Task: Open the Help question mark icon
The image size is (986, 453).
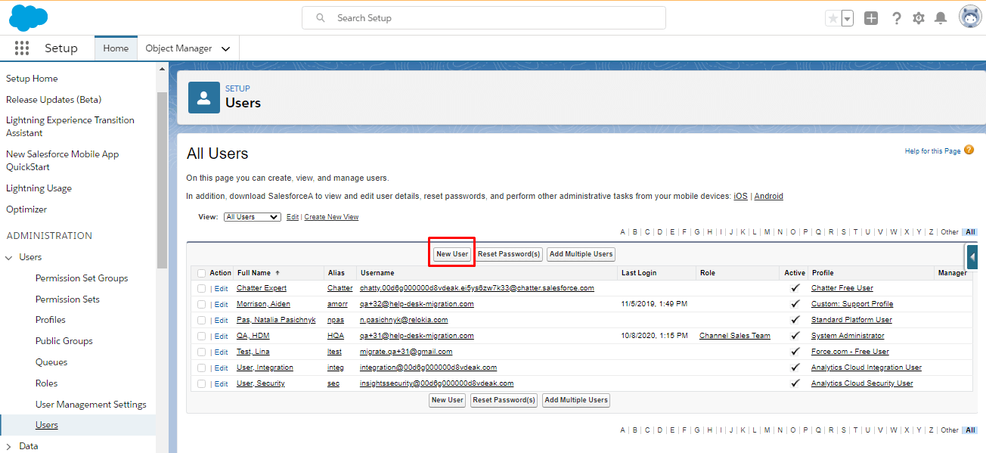Action: point(897,18)
